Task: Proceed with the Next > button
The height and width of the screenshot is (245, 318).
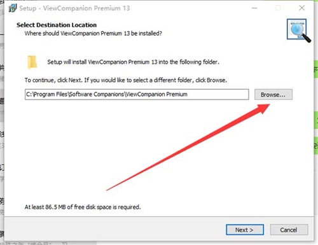Action: click(x=245, y=230)
